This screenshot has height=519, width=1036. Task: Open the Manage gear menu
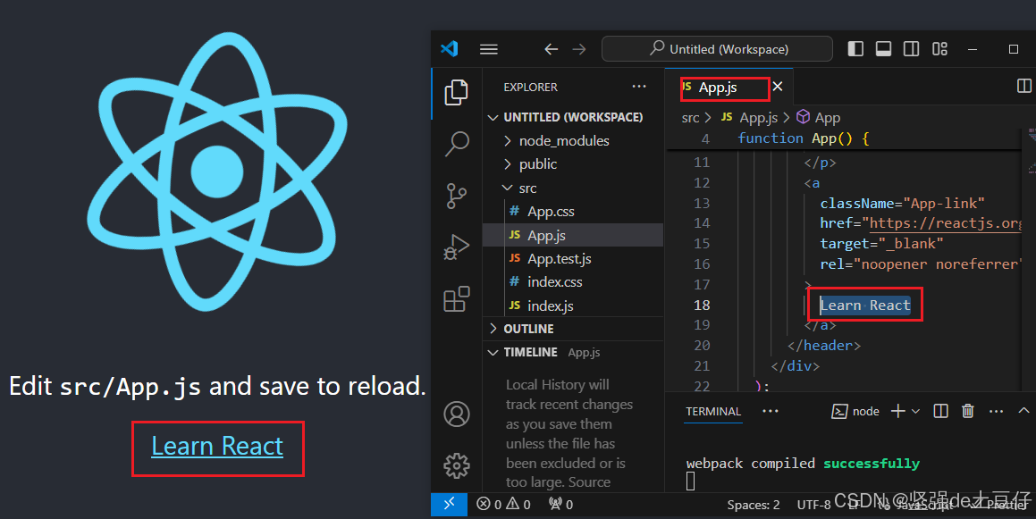click(457, 465)
